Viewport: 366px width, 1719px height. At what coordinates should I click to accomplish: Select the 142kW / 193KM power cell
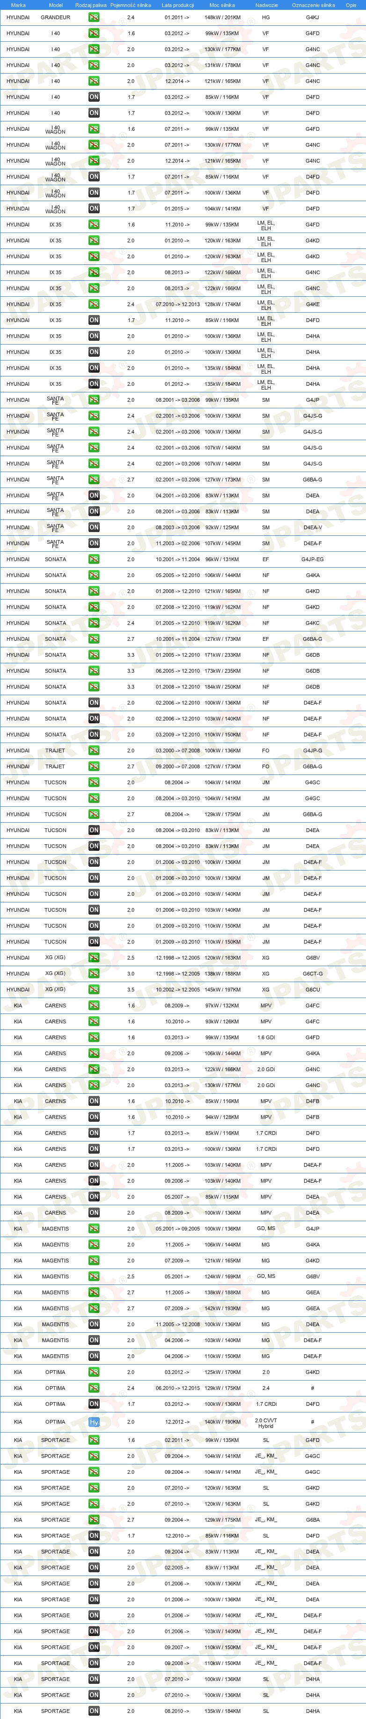223,1309
